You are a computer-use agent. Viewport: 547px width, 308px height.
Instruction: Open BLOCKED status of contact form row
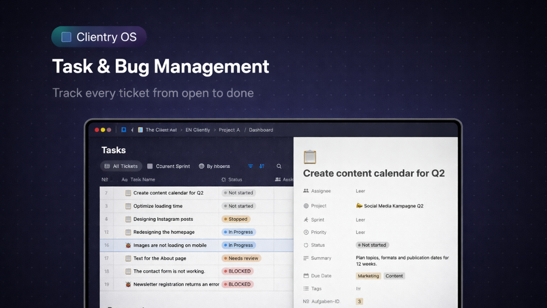(x=237, y=271)
